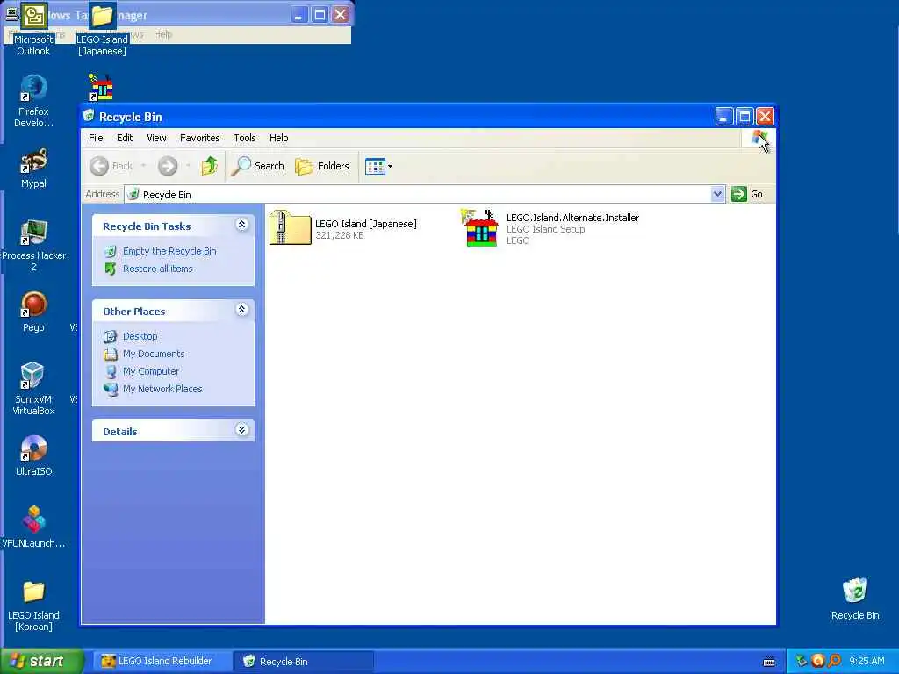
Task: Click the LEGO Island Setup description text
Action: (x=545, y=229)
